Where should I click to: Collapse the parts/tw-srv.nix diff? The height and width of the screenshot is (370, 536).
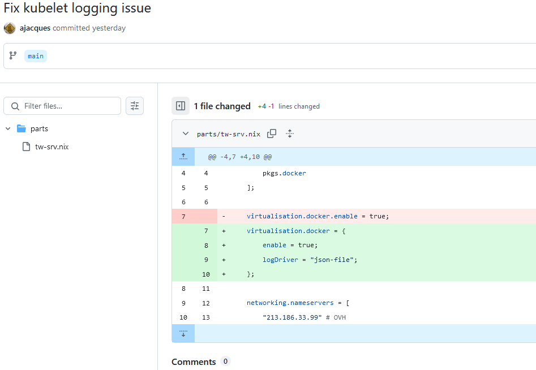tap(185, 134)
